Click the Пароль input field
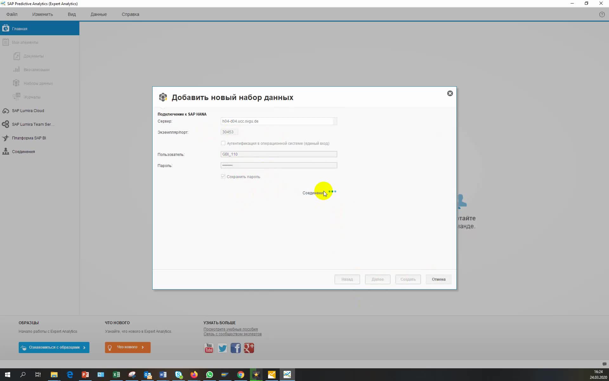Image resolution: width=609 pixels, height=381 pixels. (x=279, y=165)
